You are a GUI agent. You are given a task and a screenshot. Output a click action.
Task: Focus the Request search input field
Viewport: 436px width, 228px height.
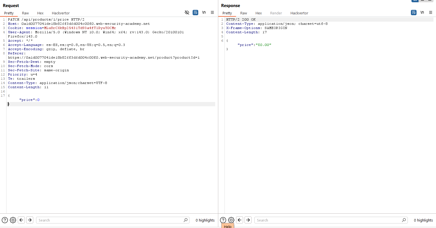pos(110,220)
